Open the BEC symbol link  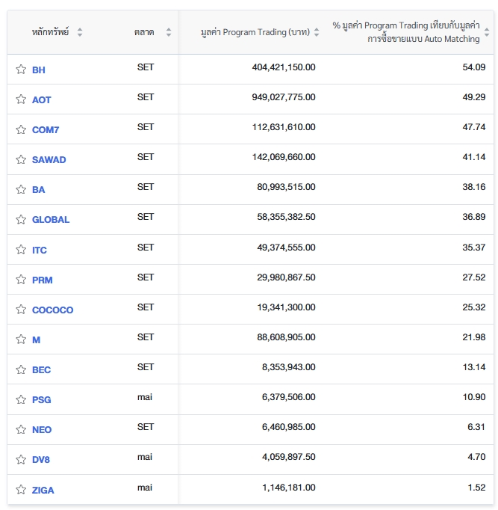click(41, 370)
